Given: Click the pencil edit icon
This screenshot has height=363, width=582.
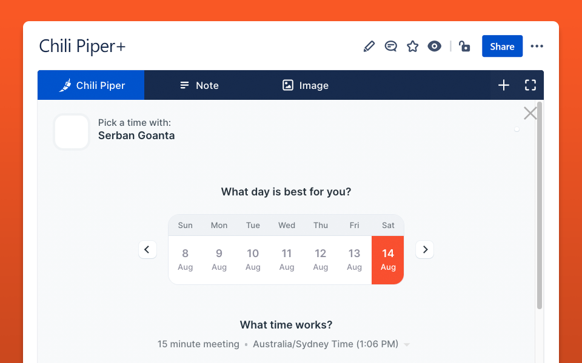Looking at the screenshot, I should pyautogui.click(x=369, y=47).
